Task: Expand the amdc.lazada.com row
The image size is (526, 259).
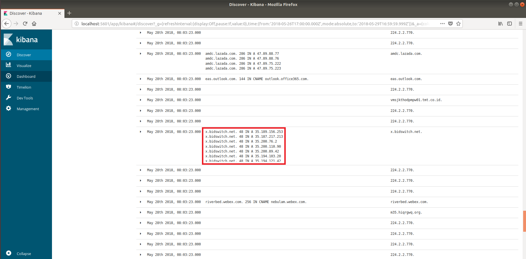Action: coord(141,54)
